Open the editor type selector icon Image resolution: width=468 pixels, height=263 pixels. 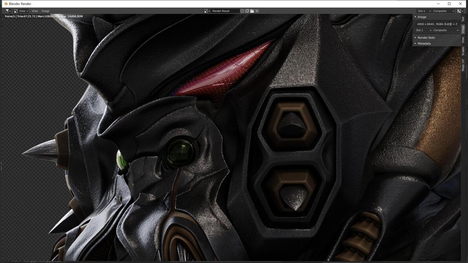click(x=8, y=11)
